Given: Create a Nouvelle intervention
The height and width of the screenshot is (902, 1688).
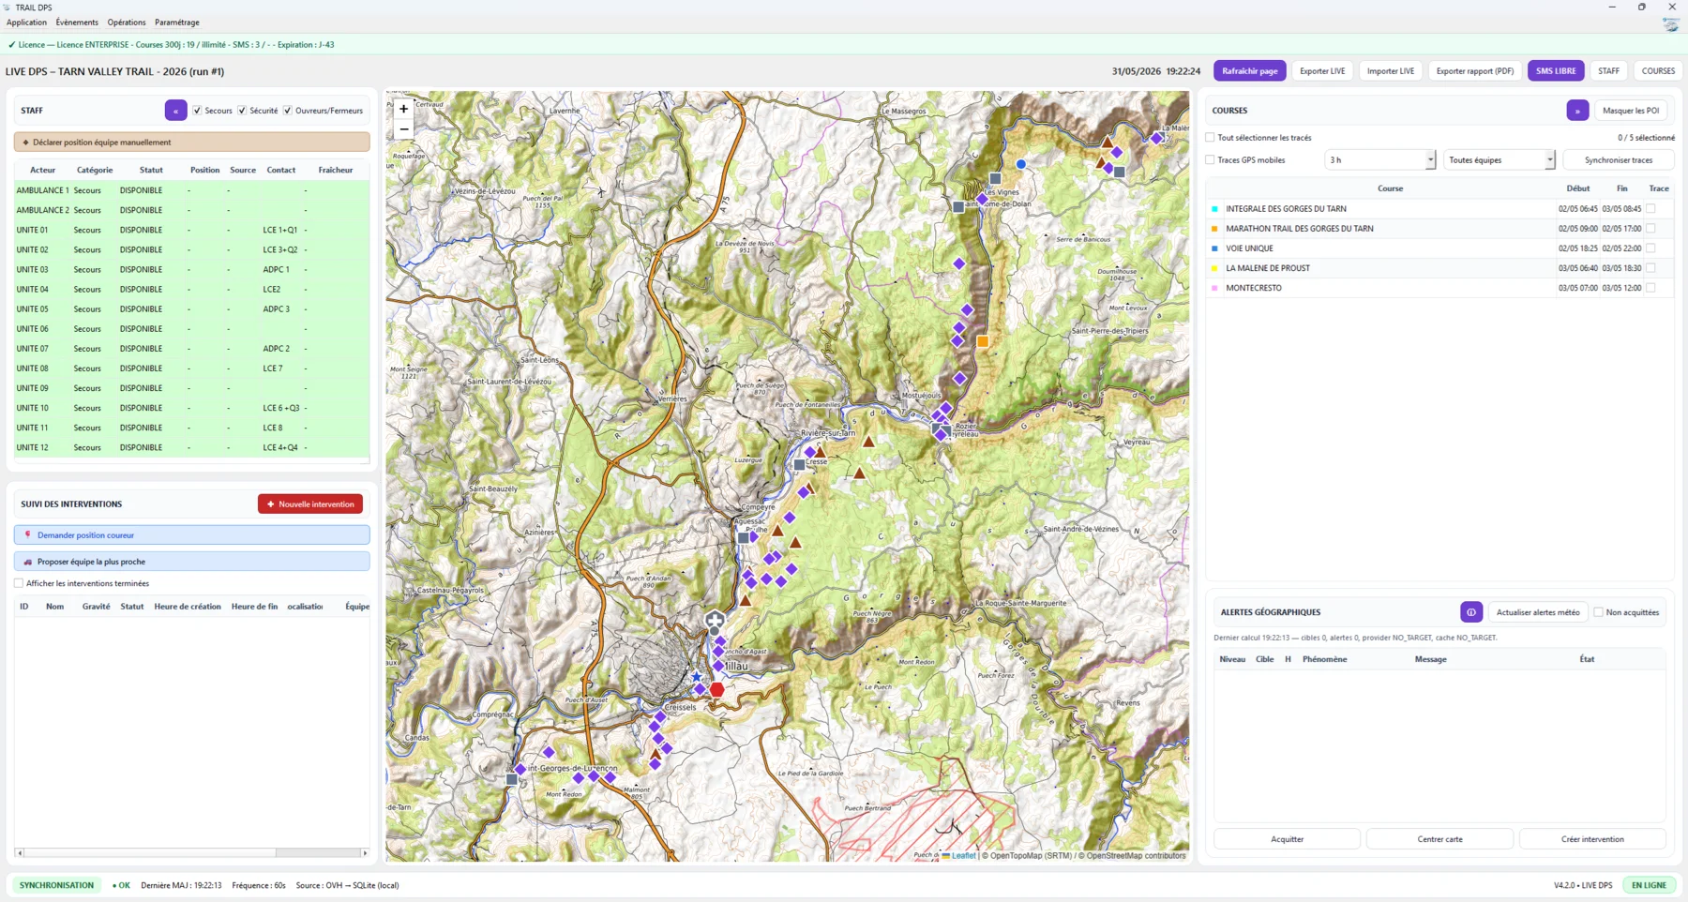Looking at the screenshot, I should pyautogui.click(x=310, y=504).
